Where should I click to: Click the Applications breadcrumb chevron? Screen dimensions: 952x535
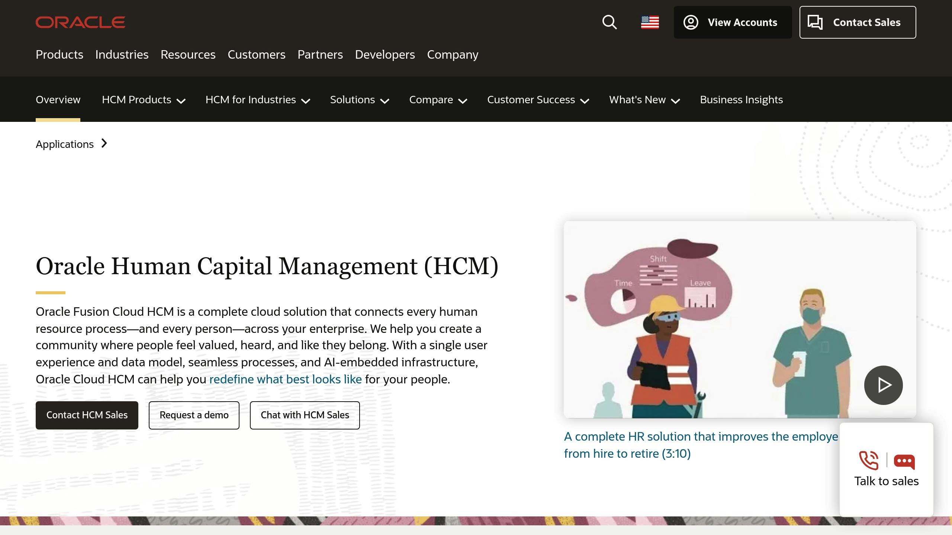pyautogui.click(x=104, y=143)
